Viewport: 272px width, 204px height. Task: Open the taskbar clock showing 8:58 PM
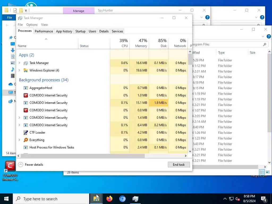pyautogui.click(x=249, y=199)
